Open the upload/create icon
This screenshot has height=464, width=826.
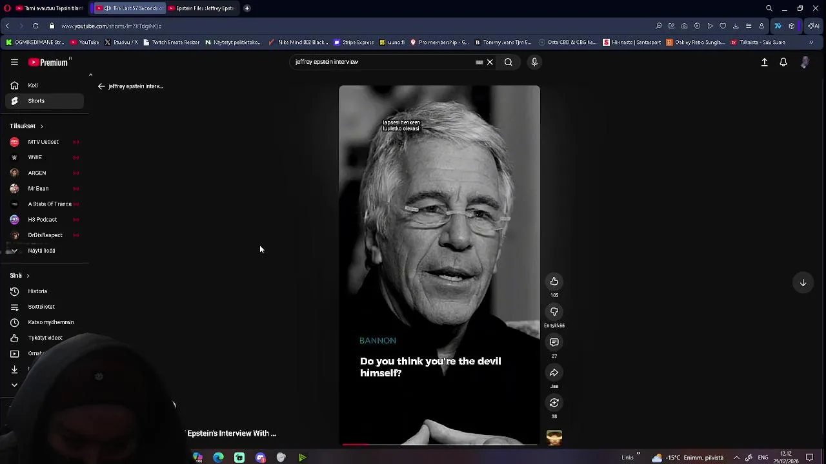[x=764, y=62]
